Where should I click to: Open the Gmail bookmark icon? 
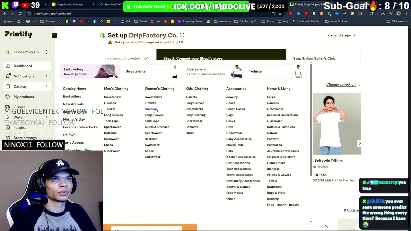[x=35, y=21]
